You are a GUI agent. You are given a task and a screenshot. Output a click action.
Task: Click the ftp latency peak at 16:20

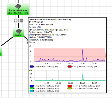pyautogui.click(x=83, y=72)
